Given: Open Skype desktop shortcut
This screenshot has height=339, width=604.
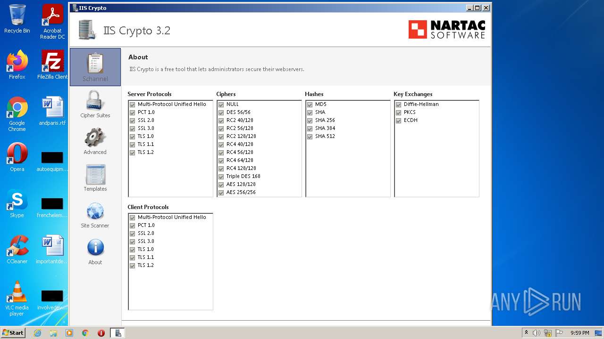Looking at the screenshot, I should (x=17, y=203).
